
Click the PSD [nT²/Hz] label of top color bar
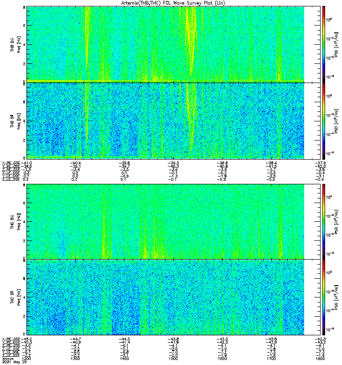tap(336, 44)
